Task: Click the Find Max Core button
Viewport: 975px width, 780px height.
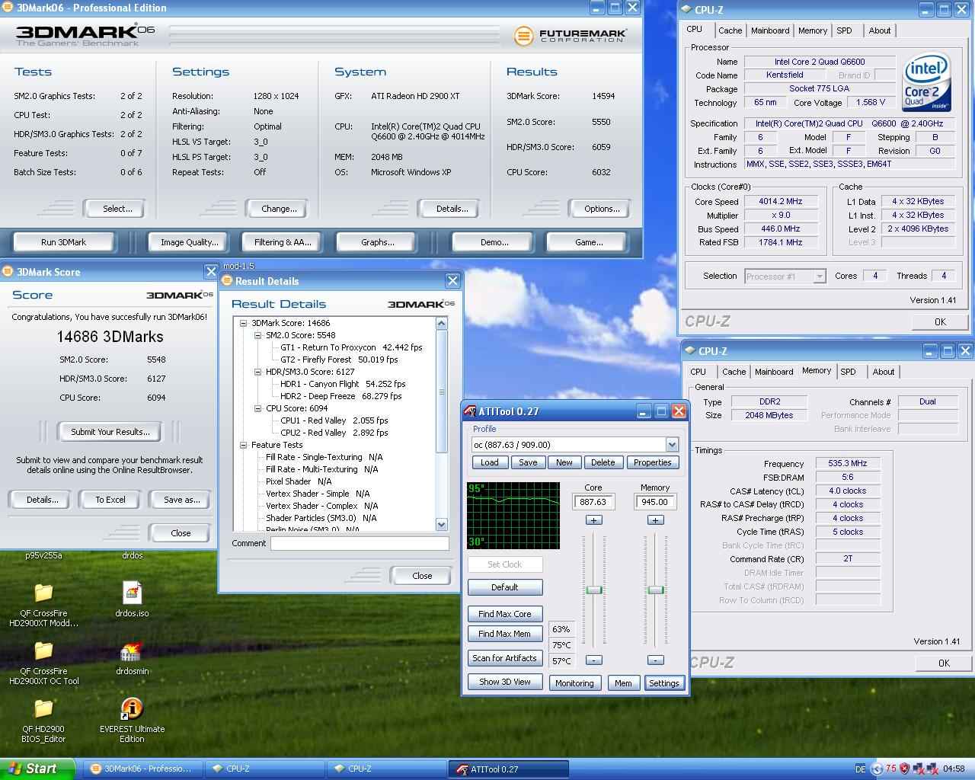Action: pos(505,614)
